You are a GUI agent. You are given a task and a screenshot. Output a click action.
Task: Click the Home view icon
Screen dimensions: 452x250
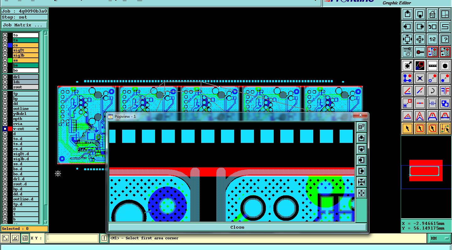click(x=433, y=14)
